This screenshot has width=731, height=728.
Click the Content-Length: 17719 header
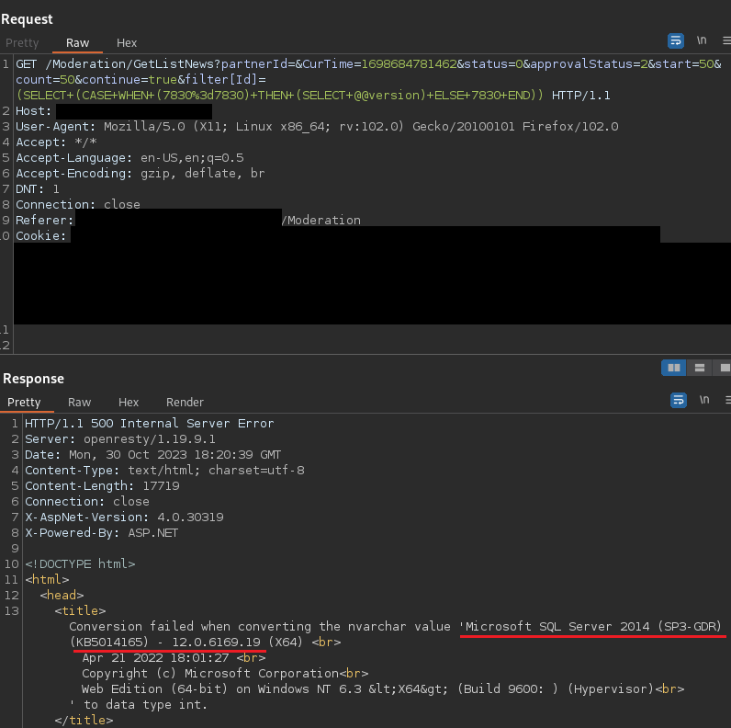pos(102,486)
